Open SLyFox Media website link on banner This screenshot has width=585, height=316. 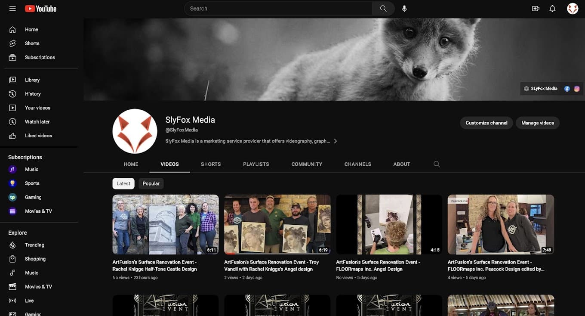541,89
